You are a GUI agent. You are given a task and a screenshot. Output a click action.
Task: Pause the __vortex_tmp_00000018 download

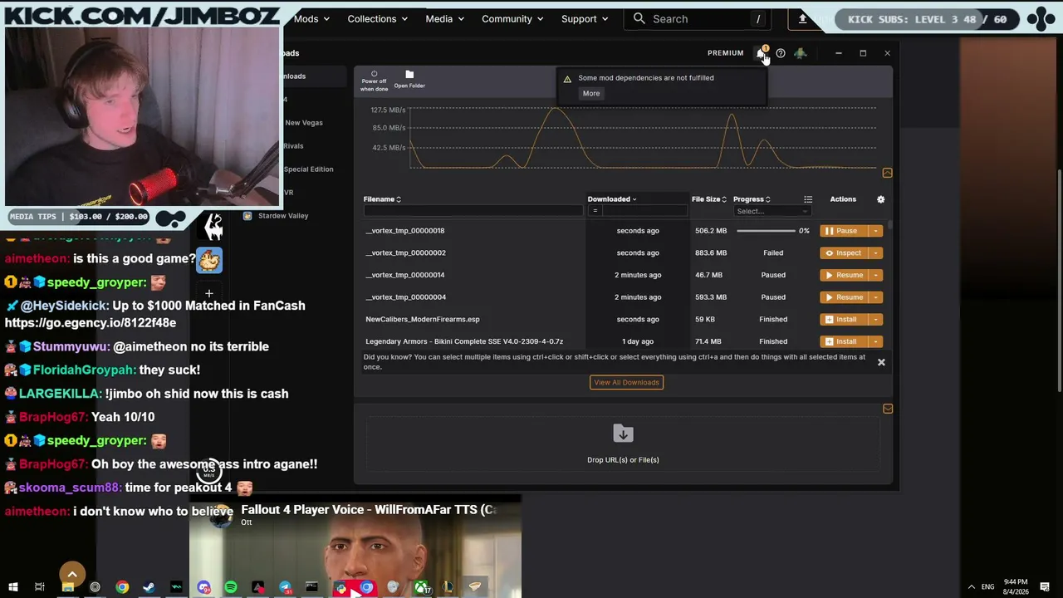point(843,231)
